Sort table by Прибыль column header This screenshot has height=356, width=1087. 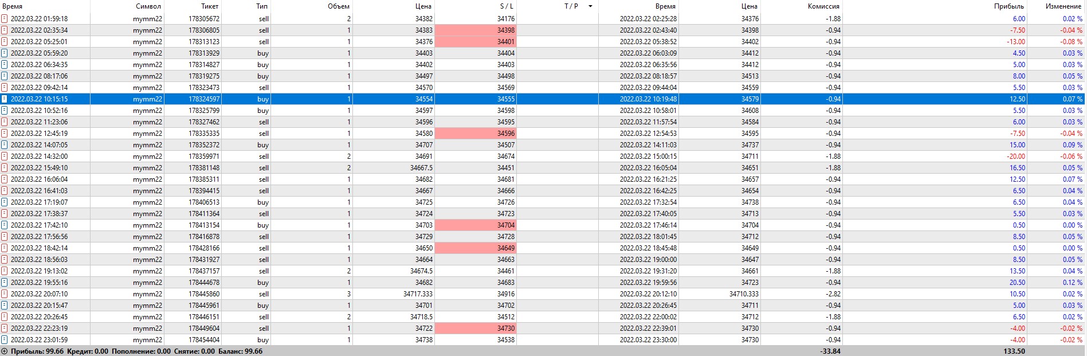(1008, 6)
